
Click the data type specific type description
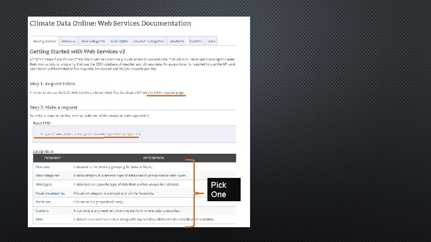[127, 184]
